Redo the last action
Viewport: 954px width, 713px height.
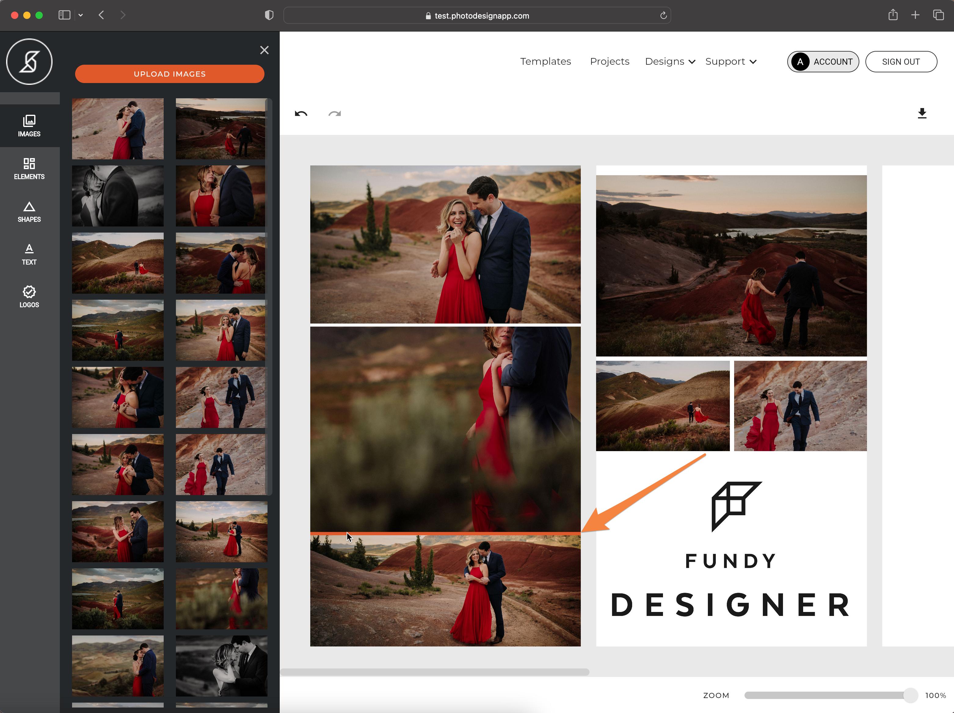point(335,113)
